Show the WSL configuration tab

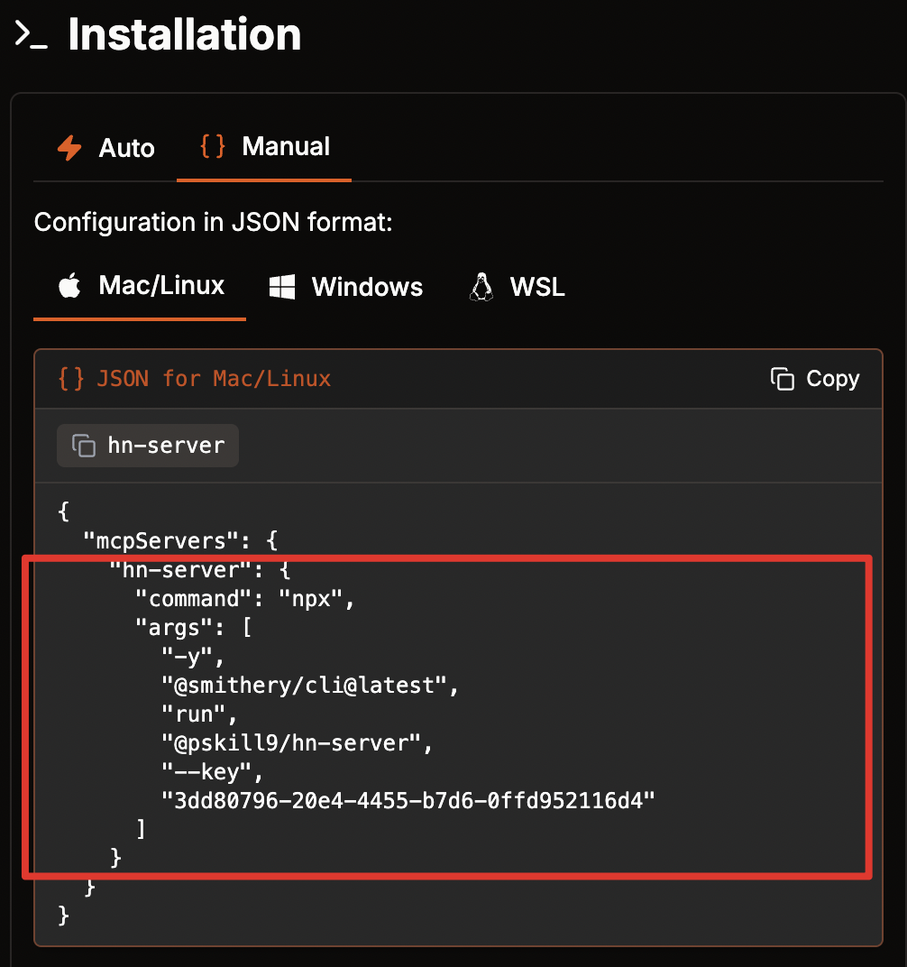pos(518,287)
